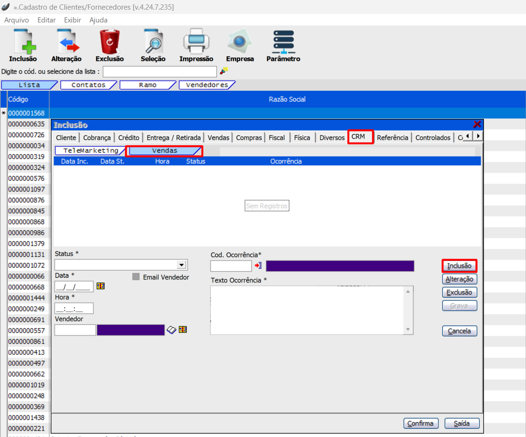Click the lookup icon beside Cod. Ocorrência
526x437 pixels.
click(x=258, y=265)
